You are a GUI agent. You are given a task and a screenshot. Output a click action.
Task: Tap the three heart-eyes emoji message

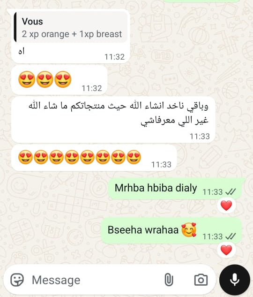tap(60, 80)
